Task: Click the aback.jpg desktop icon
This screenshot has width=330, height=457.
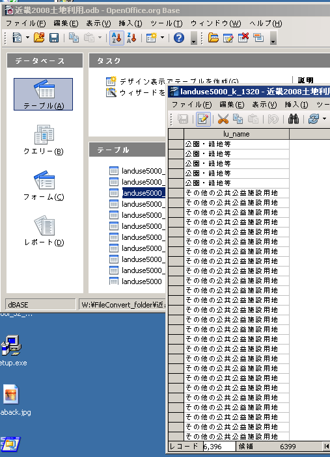Action: (x=13, y=400)
